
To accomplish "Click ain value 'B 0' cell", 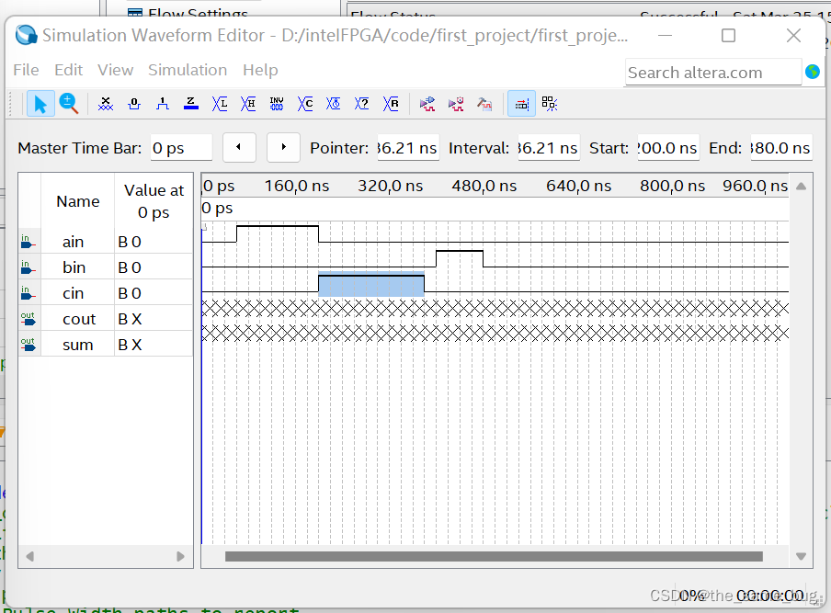I will [154, 242].
